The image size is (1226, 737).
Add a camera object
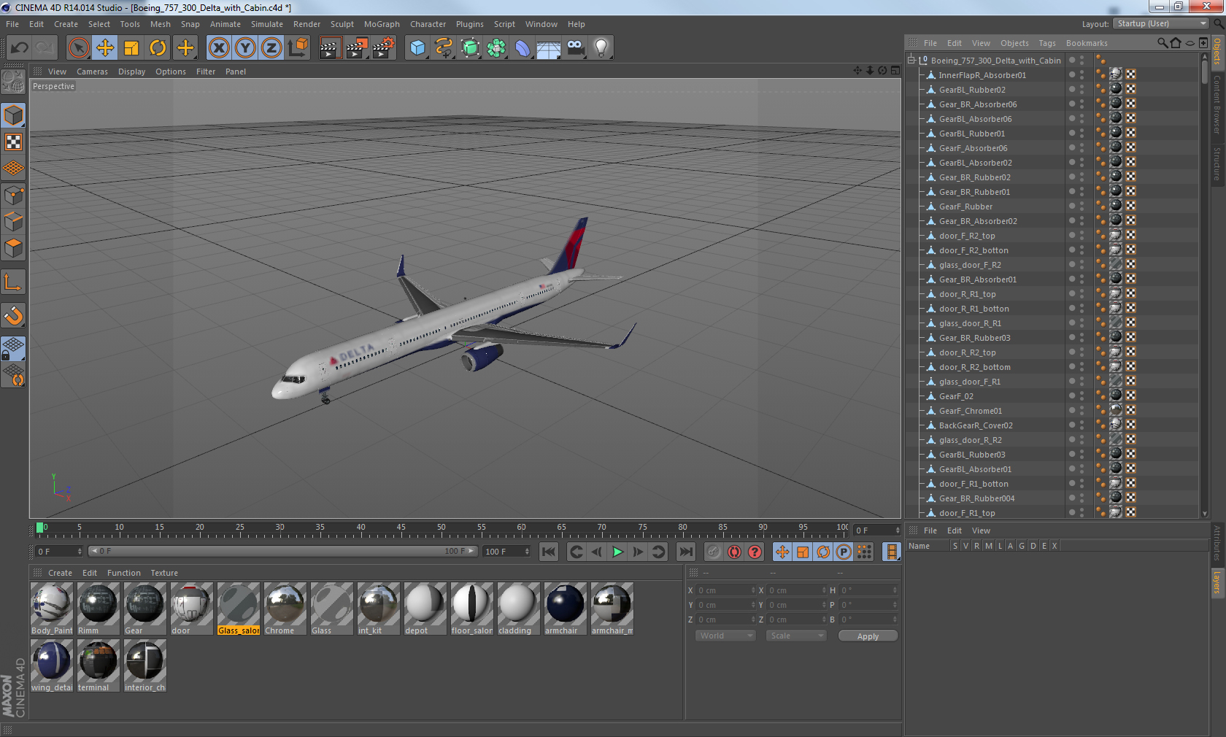pyautogui.click(x=575, y=48)
